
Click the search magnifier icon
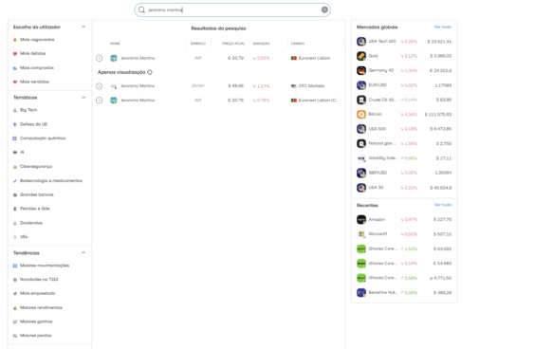(141, 9)
